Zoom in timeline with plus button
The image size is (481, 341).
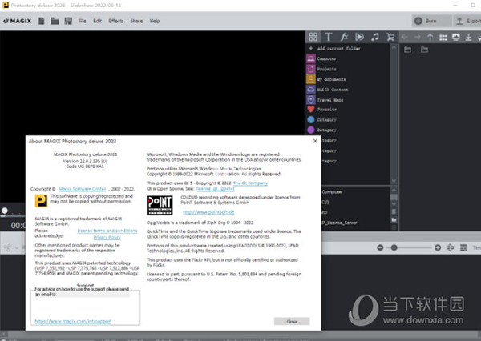(438, 247)
